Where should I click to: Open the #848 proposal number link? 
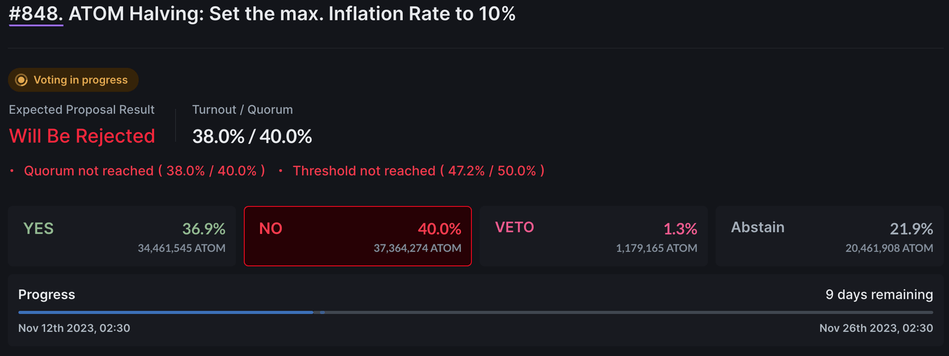point(36,14)
